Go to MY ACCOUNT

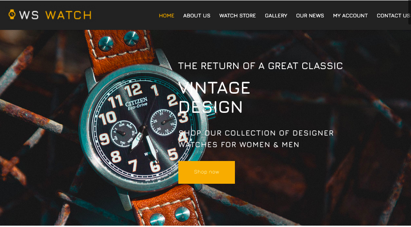pos(350,16)
